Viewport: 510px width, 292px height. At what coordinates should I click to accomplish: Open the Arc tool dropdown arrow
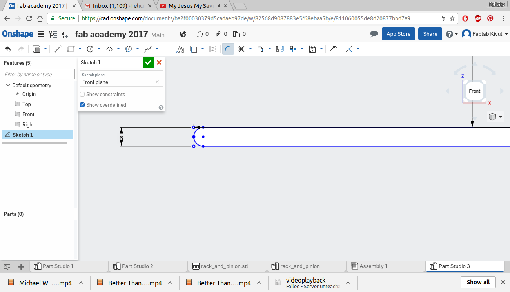point(118,49)
